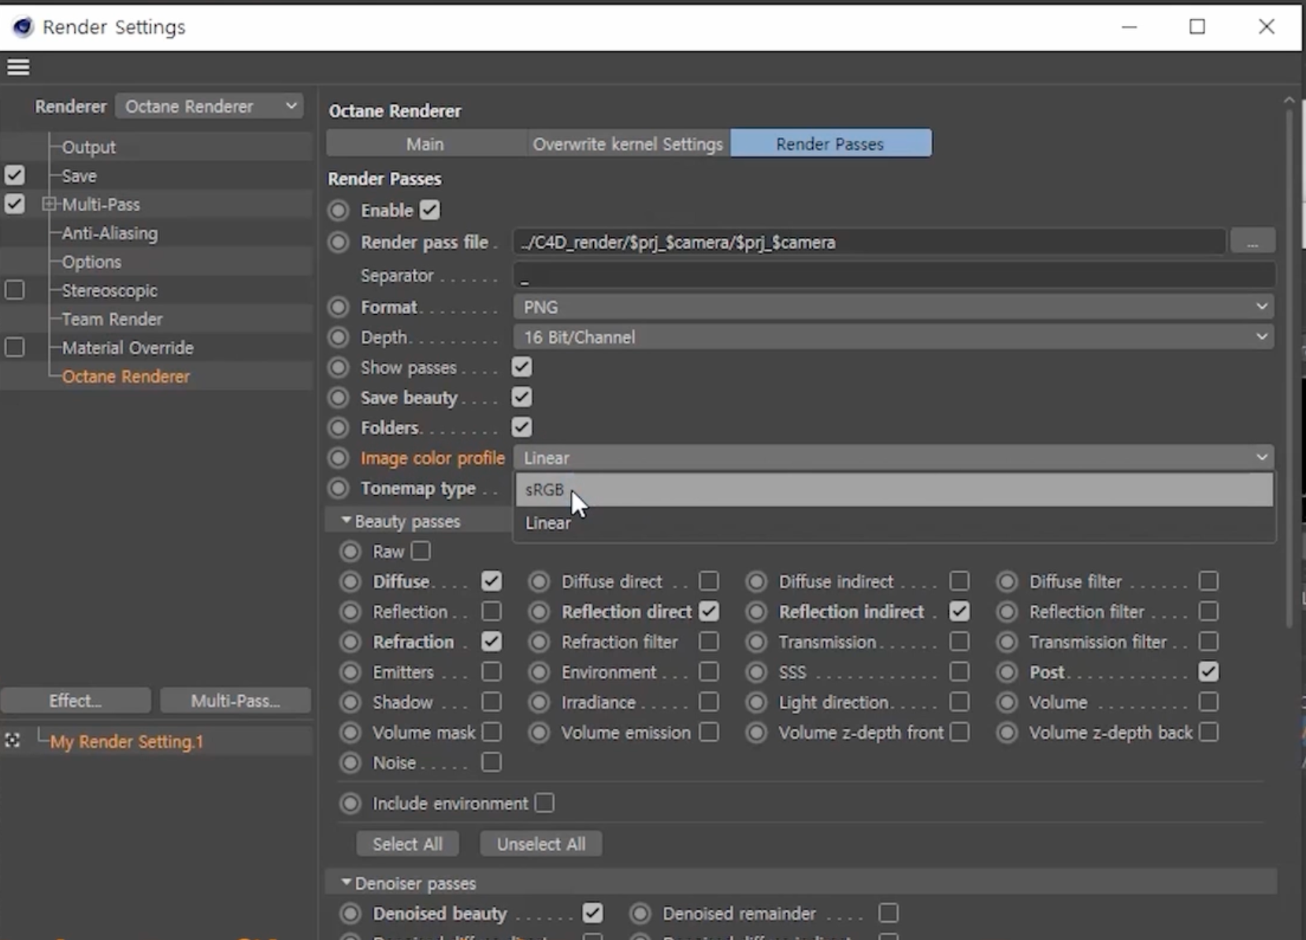Toggle the Show passes checkbox
The width and height of the screenshot is (1306, 940).
(x=521, y=367)
